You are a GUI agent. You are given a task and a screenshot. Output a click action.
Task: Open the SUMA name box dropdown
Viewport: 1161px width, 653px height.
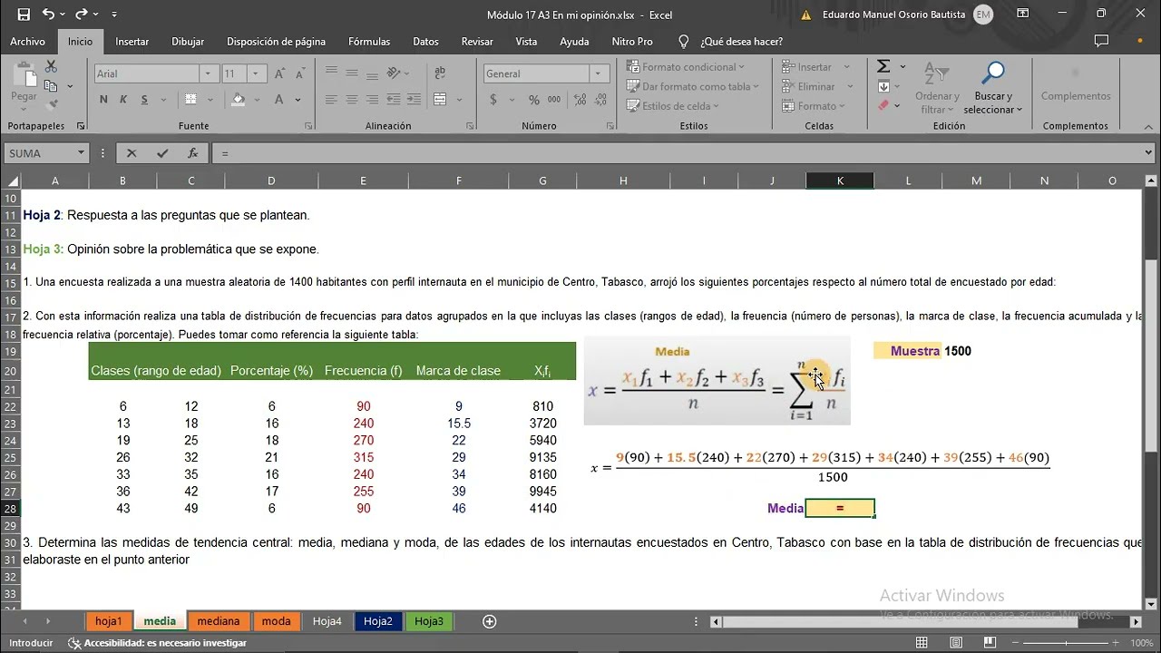tap(81, 153)
